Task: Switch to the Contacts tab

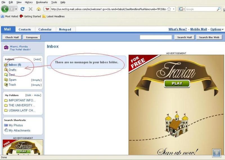Action: click(25, 29)
